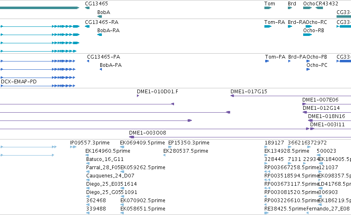Select the Ocho gene glyph
The height and width of the screenshot is (215, 351).
308,8
